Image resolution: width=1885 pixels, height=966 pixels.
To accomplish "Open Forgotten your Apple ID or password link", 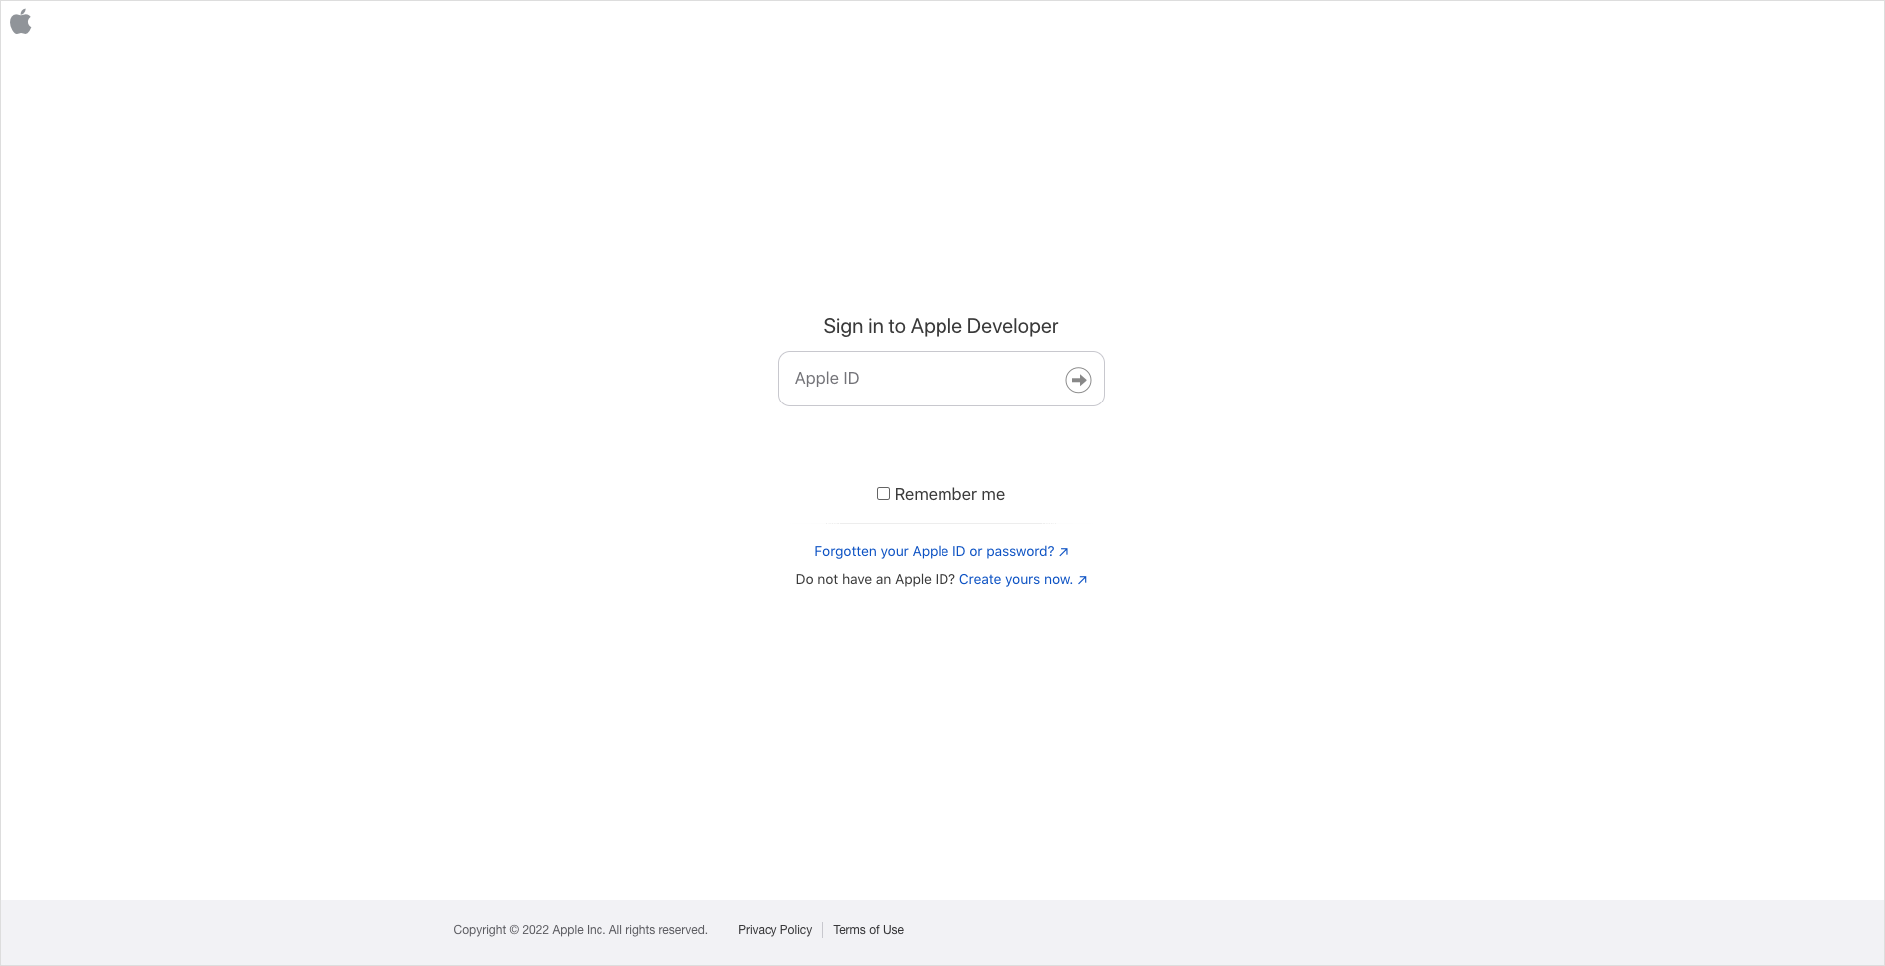I will [934, 552].
